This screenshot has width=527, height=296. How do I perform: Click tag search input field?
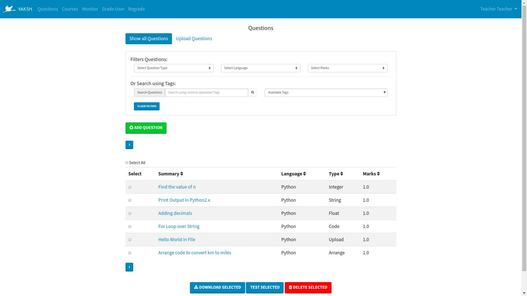207,92
